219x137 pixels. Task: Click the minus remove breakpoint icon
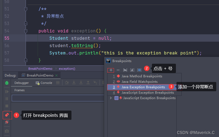pos(118,70)
